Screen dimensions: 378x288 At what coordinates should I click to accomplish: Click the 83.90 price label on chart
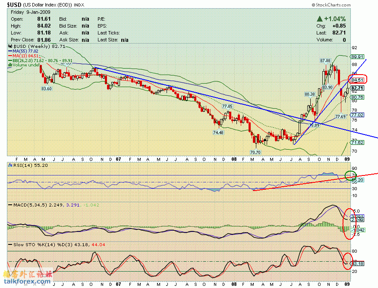(x=328, y=87)
